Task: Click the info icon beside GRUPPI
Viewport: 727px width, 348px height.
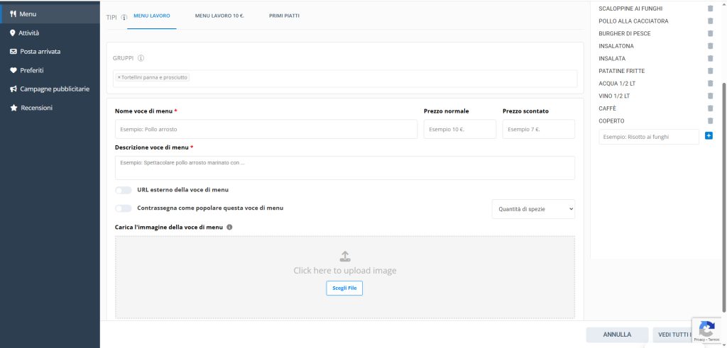Action: pos(141,58)
